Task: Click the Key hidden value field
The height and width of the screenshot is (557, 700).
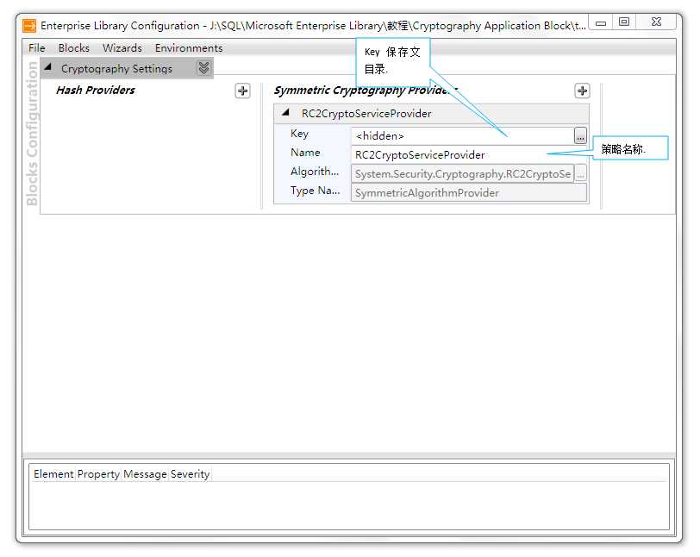Action: 462,135
